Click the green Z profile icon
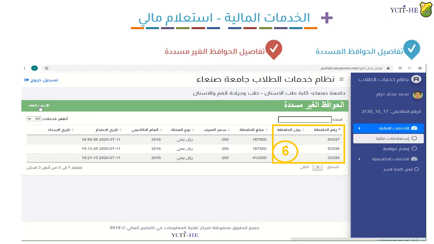Viewport: 434px width, 244px height. [34, 68]
